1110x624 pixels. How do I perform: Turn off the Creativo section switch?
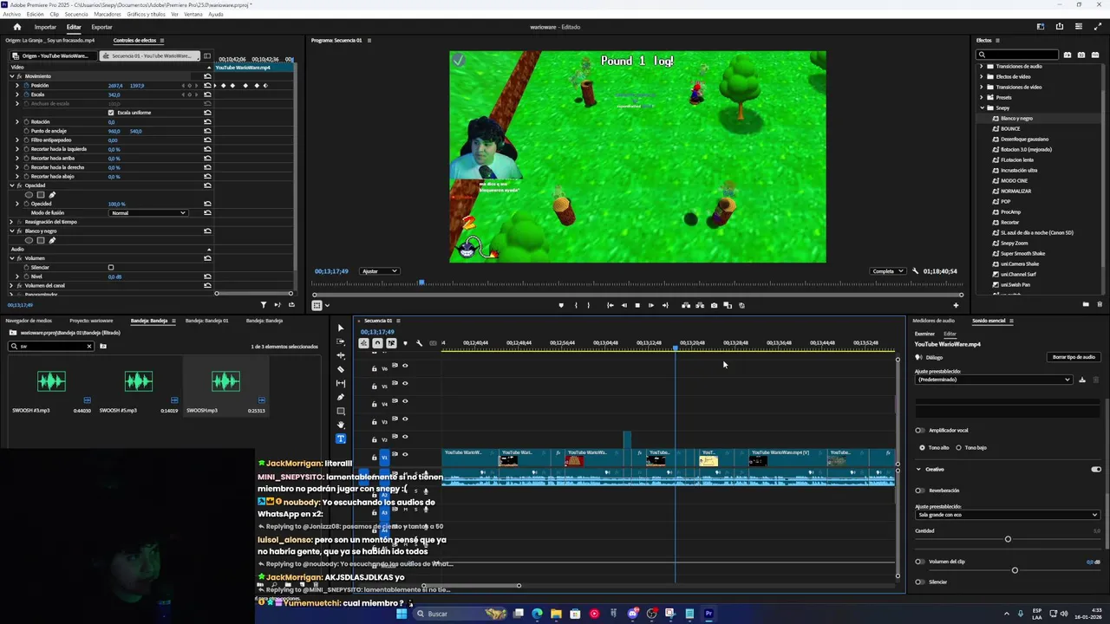(x=1096, y=469)
